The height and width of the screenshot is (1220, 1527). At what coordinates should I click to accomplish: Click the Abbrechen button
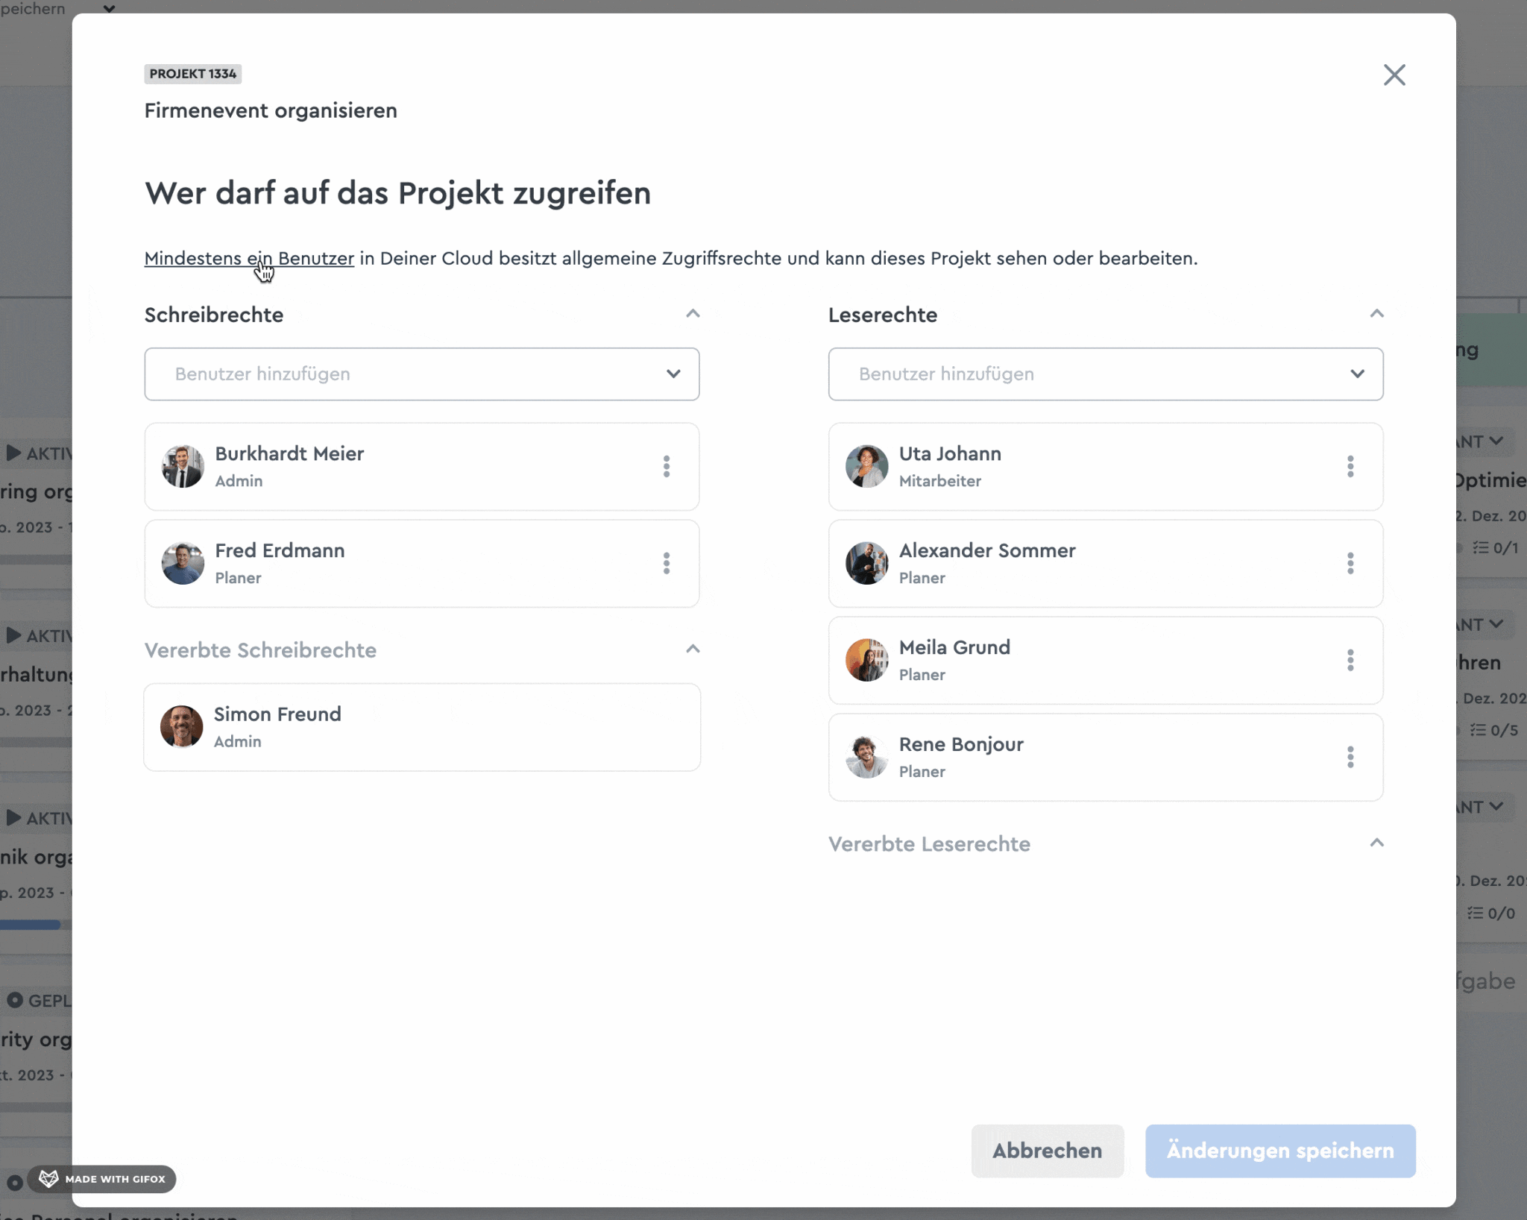(1047, 1151)
